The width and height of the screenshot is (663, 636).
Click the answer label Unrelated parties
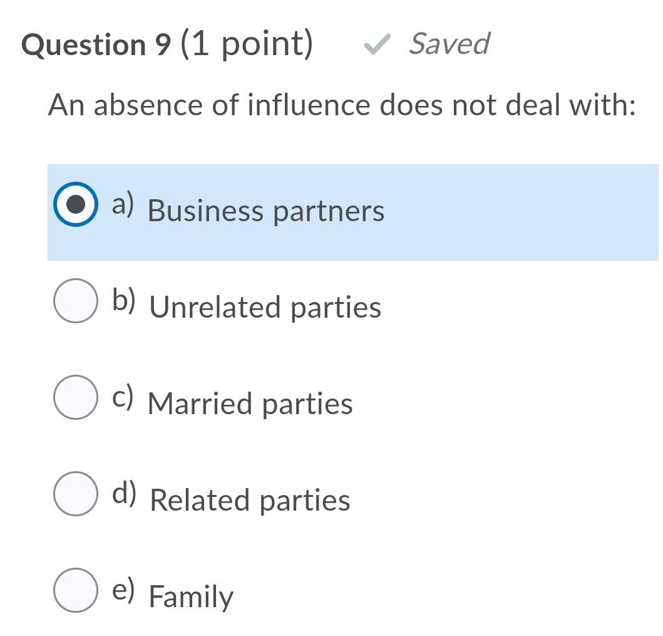point(264,307)
